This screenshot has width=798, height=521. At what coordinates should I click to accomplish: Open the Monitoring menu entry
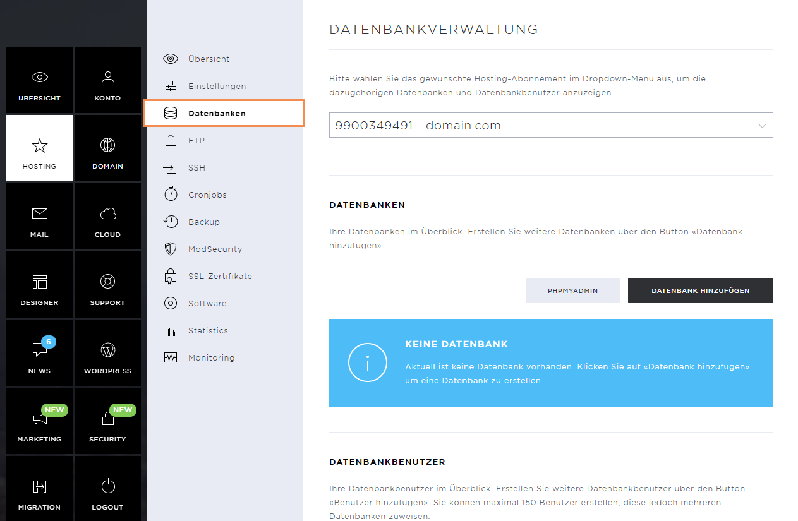tap(212, 357)
